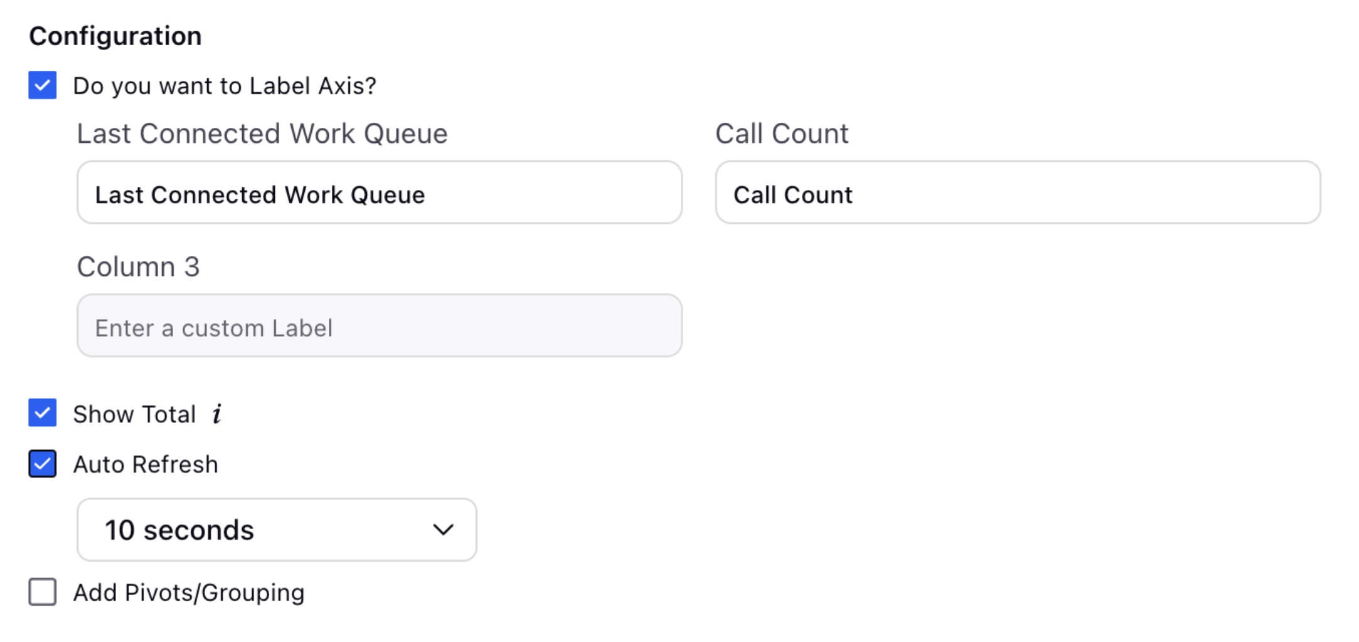Screen dimensions: 1359x642
Task: Click the Show Total label text
Action: pyautogui.click(x=134, y=414)
